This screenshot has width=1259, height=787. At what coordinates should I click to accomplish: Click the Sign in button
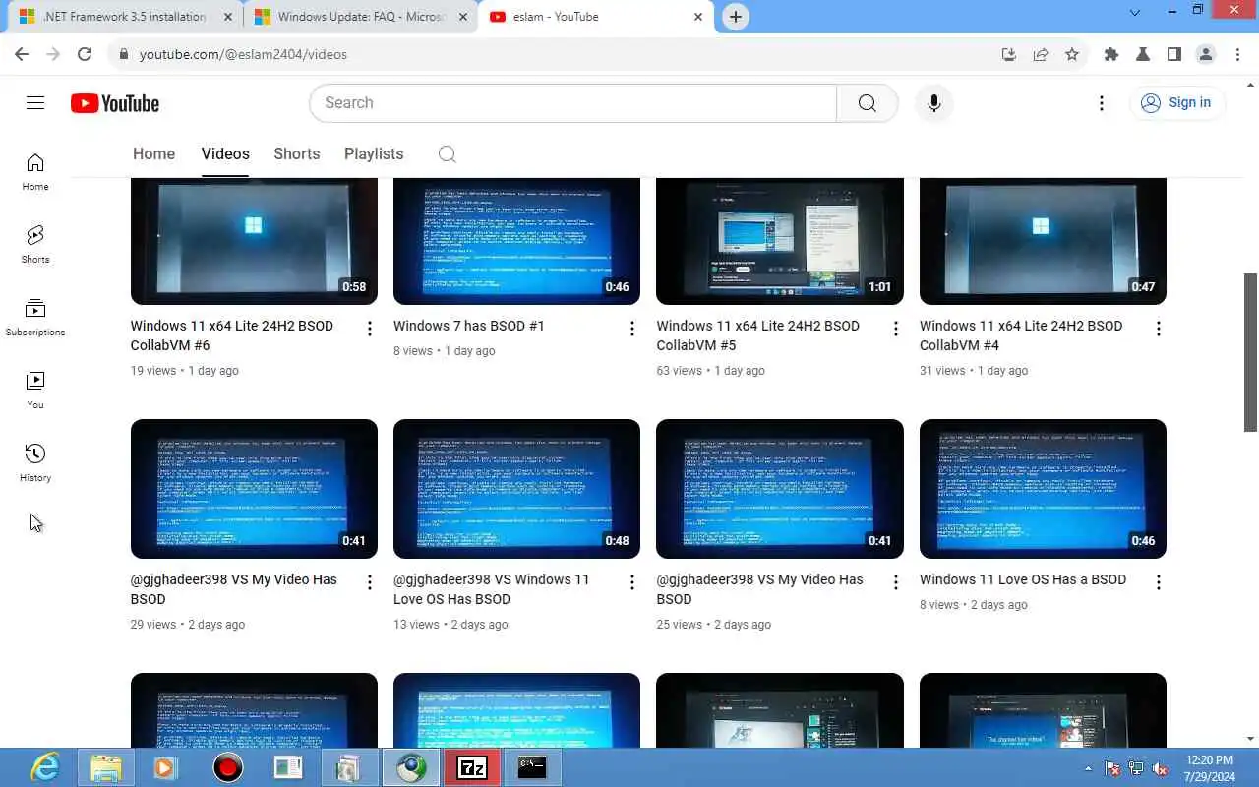tap(1176, 102)
